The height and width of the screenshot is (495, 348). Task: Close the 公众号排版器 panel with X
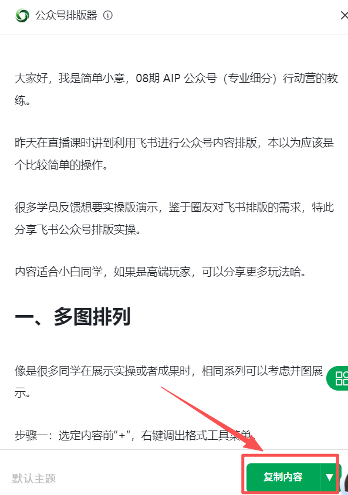pyautogui.click(x=344, y=15)
